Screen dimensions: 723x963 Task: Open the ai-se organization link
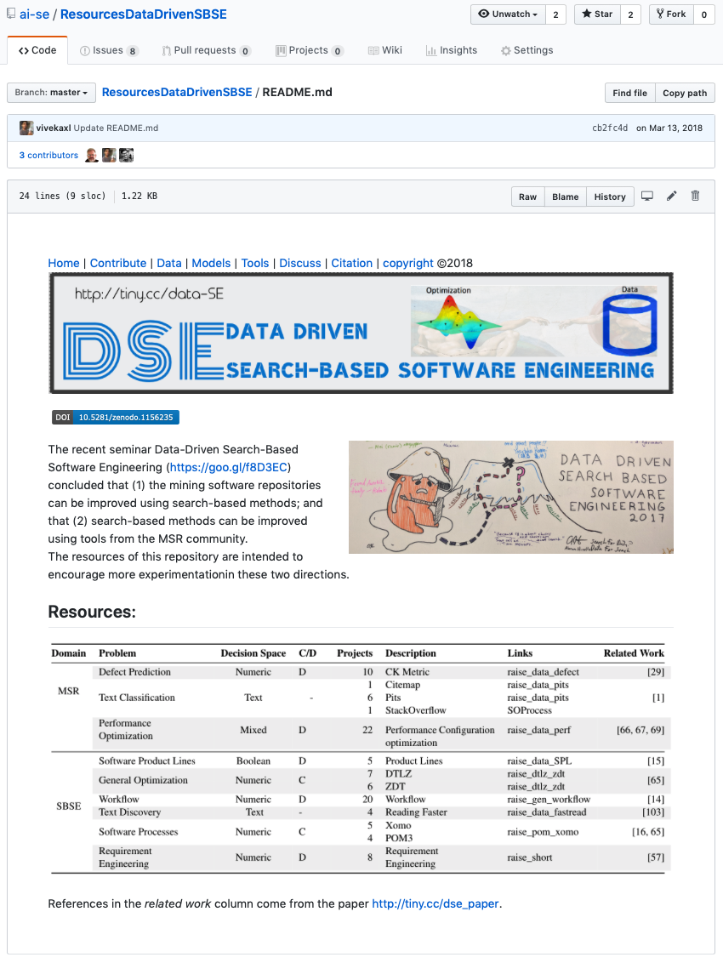(34, 14)
